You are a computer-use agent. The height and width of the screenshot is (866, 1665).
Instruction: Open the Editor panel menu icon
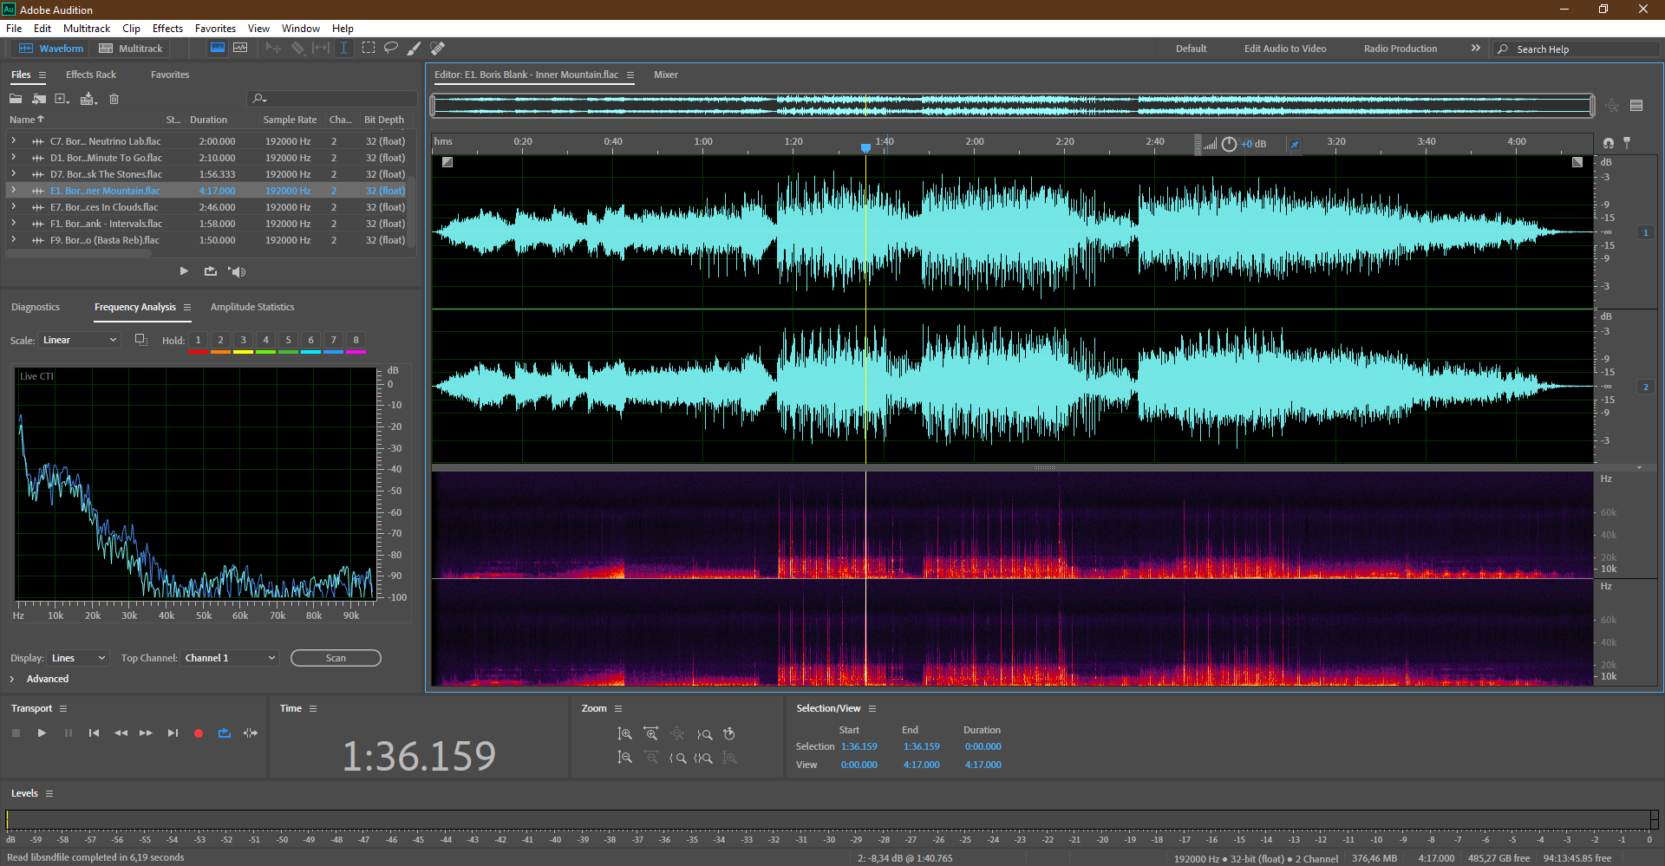coord(630,75)
